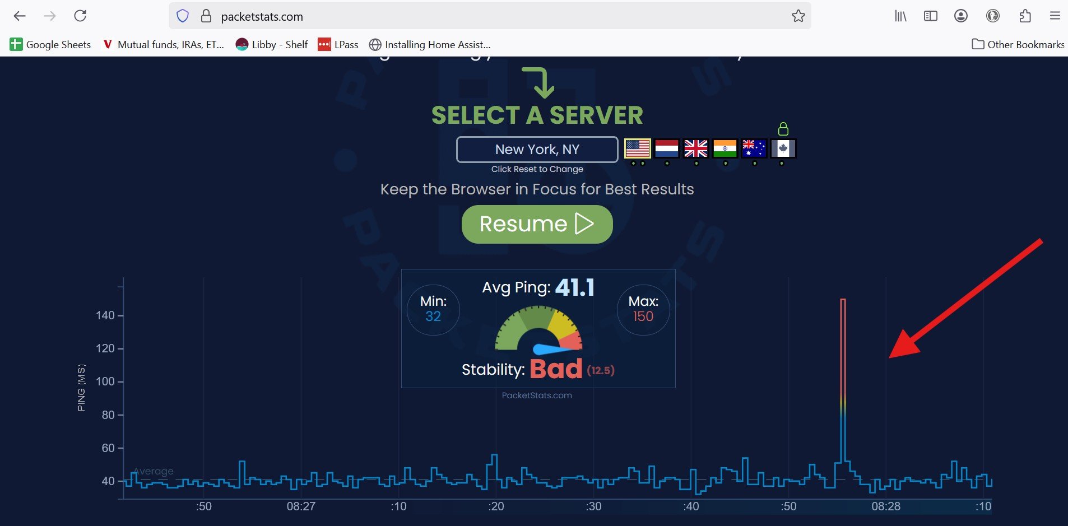1068x526 pixels.
Task: Click the globe extension icon in toolbar
Action: [993, 16]
